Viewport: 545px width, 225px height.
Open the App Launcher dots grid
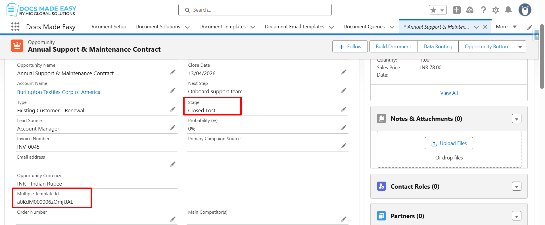click(x=15, y=27)
